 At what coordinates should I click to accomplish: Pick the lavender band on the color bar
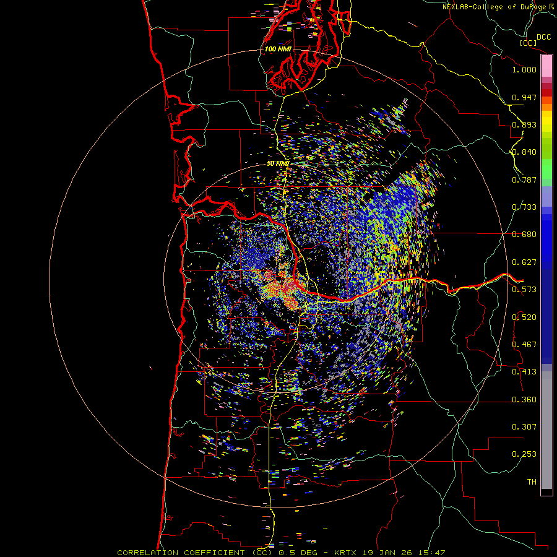click(x=546, y=196)
